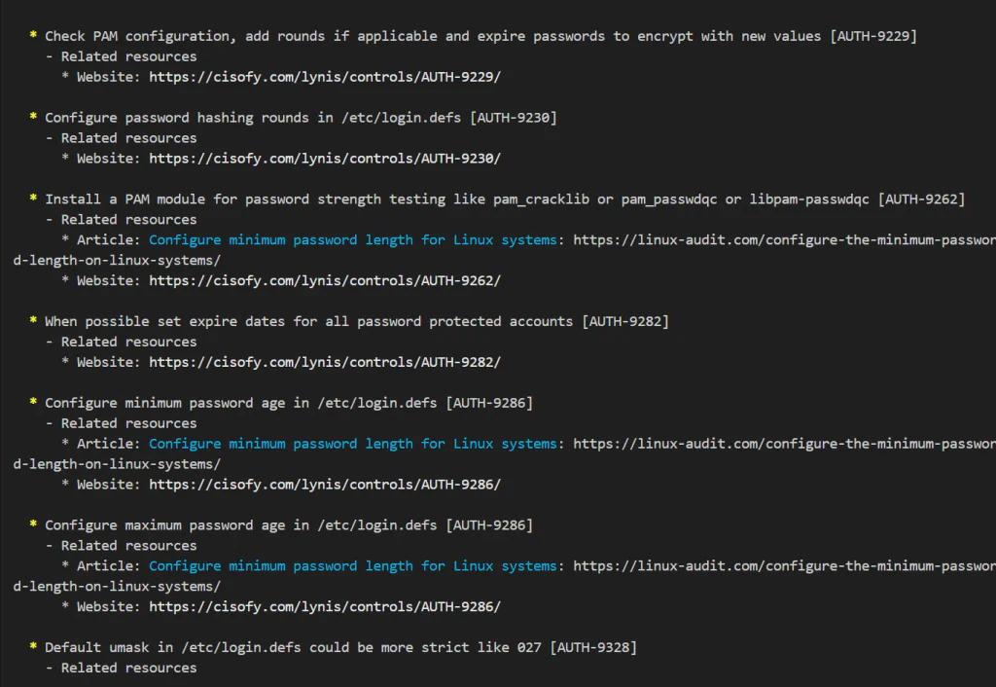
Task: Open linux-audit.com URL under the AUTH-9262 suggestion
Action: click(x=784, y=239)
